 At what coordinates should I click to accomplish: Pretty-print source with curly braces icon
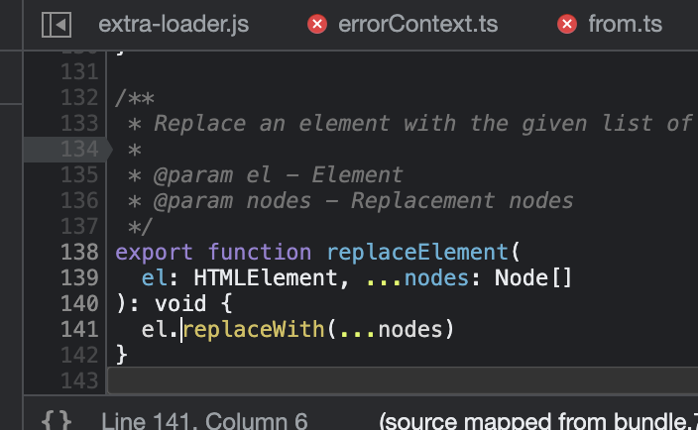click(x=57, y=420)
